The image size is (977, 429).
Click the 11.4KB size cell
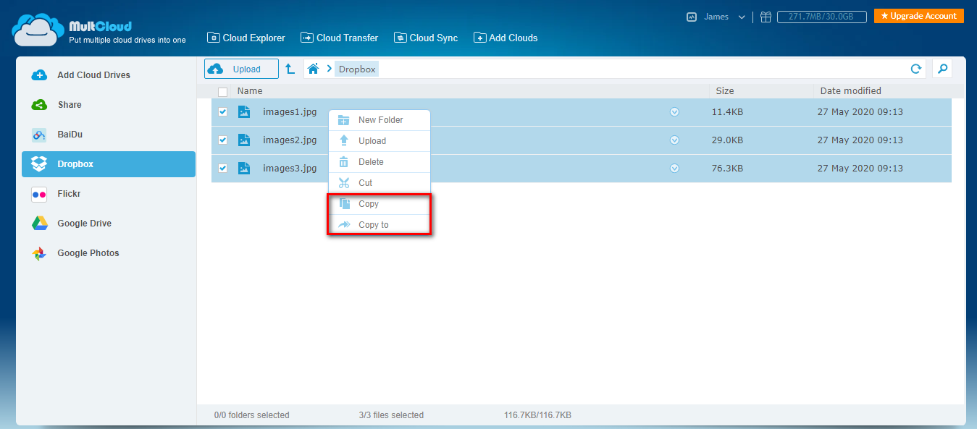click(727, 112)
